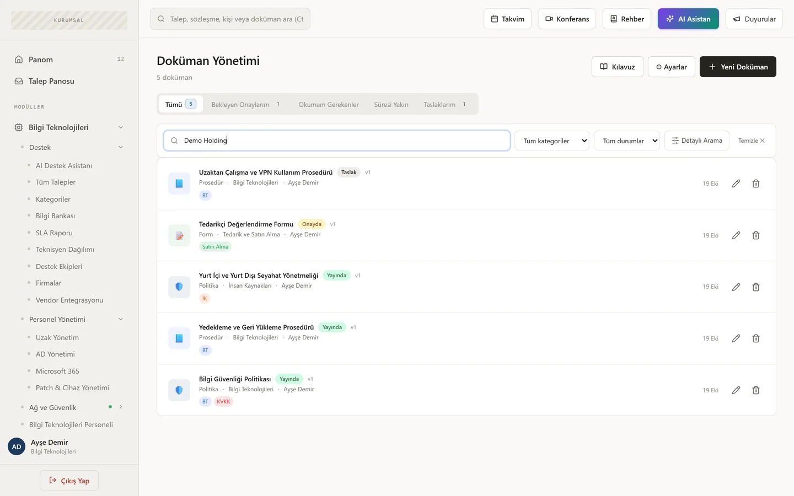Collapse the Bilgi Teknolojileri module chevron

click(x=121, y=127)
